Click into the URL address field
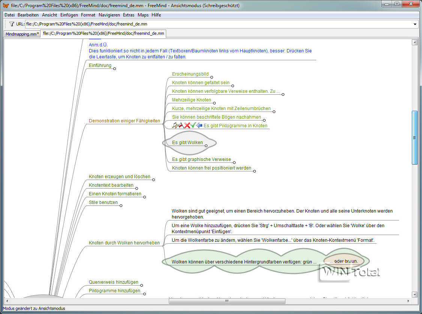422x314 pixels. [x=219, y=24]
